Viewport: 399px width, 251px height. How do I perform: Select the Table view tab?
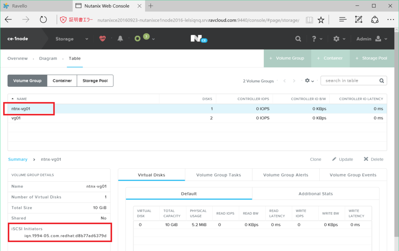pos(74,58)
